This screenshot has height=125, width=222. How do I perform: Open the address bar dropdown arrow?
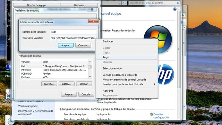point(119,3)
